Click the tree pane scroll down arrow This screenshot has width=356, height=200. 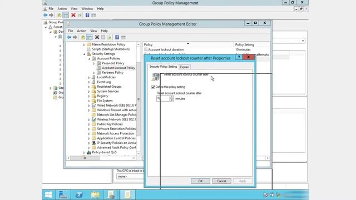coord(139,153)
